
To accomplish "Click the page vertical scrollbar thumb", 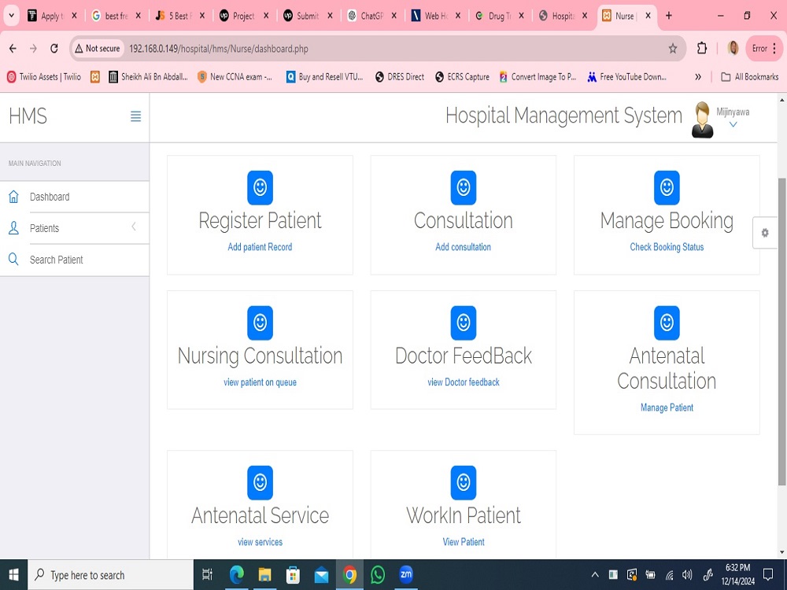I will tap(781, 331).
